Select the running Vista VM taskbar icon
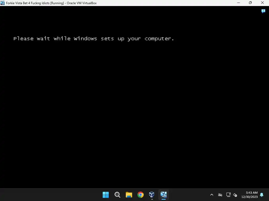This screenshot has width=269, height=201. click(x=163, y=195)
